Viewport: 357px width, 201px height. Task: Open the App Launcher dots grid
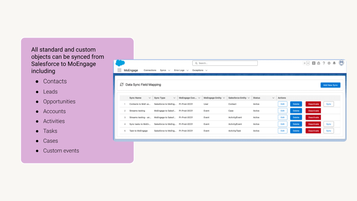coord(119,70)
